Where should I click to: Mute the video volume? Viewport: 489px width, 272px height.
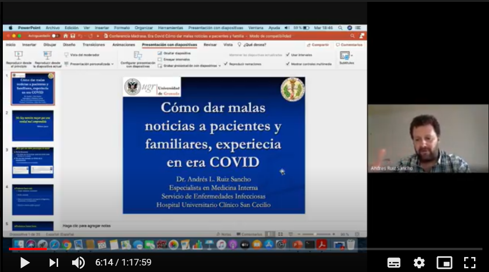(78, 263)
